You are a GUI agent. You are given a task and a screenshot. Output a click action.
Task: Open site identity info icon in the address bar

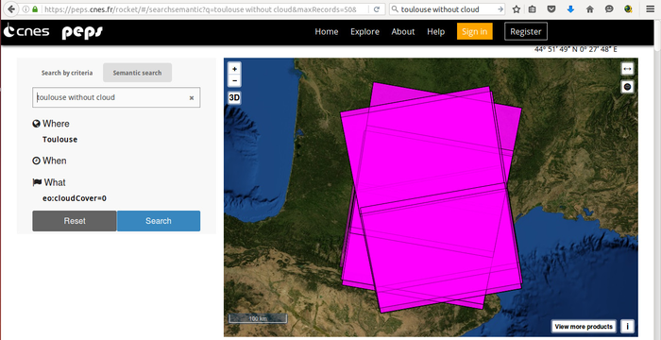(x=26, y=9)
